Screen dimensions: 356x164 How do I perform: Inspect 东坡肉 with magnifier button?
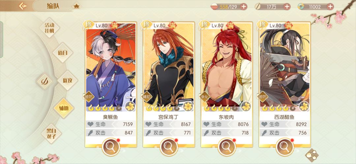226,147
